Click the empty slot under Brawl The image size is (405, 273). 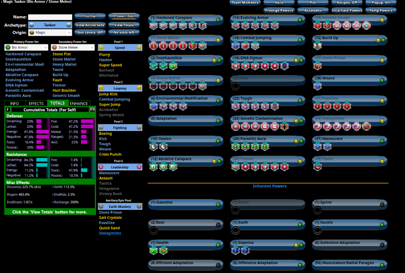click(x=235, y=210)
